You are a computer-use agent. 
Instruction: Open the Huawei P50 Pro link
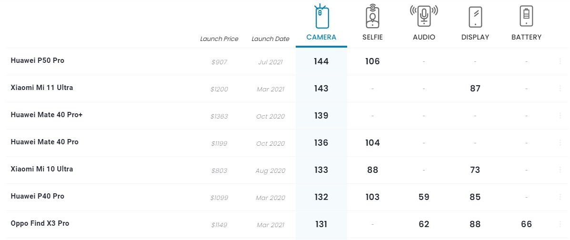[x=38, y=61]
